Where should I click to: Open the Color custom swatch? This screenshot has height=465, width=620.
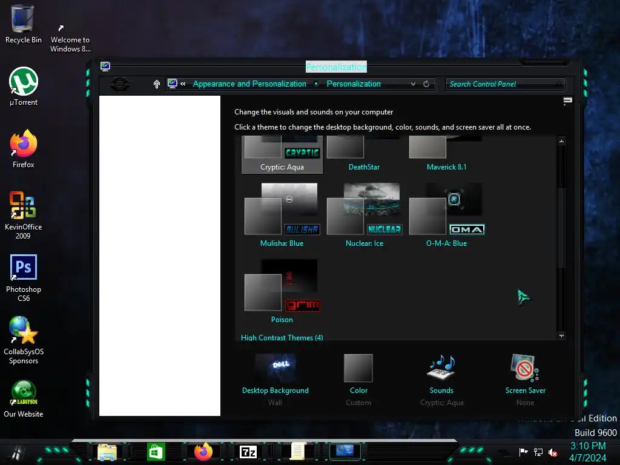tap(358, 368)
